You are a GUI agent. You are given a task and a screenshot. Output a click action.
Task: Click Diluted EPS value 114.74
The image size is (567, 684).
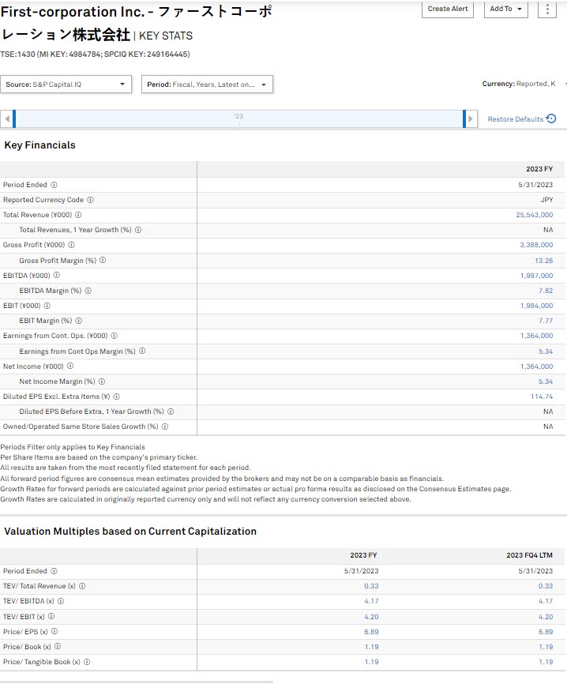tap(542, 396)
